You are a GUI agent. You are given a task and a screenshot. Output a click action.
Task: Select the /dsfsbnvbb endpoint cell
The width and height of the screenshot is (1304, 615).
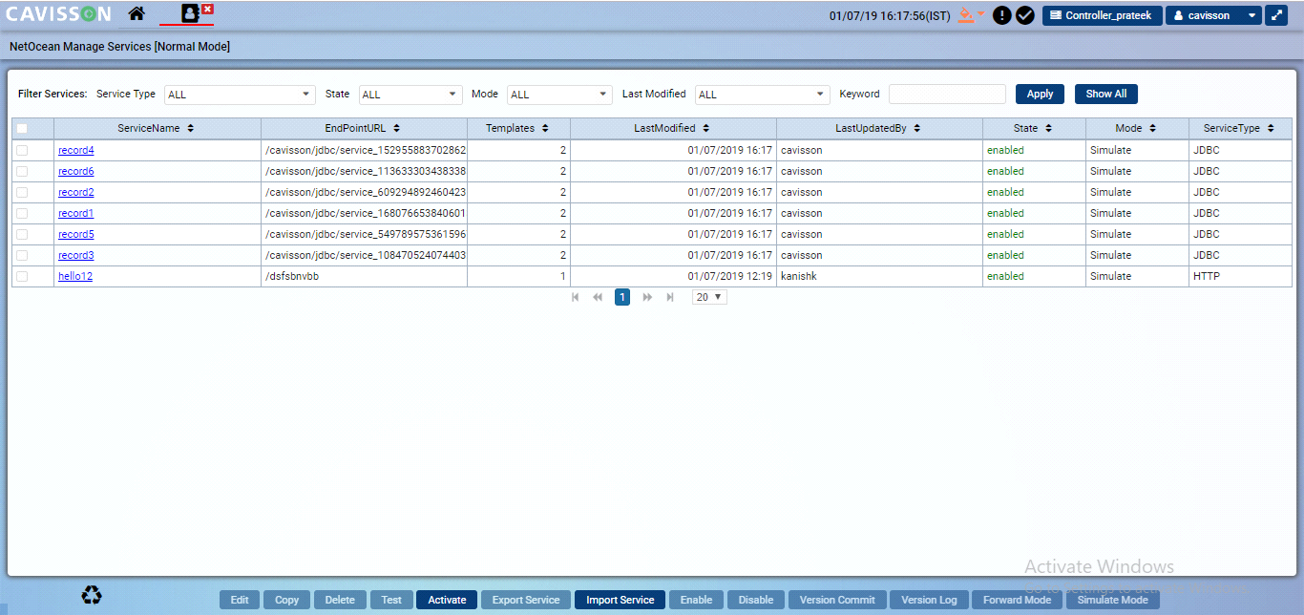click(364, 277)
